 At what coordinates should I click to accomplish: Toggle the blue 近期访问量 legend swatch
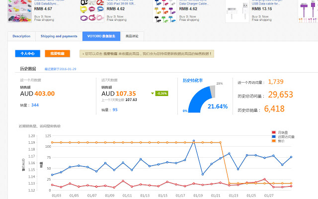pos(274,137)
